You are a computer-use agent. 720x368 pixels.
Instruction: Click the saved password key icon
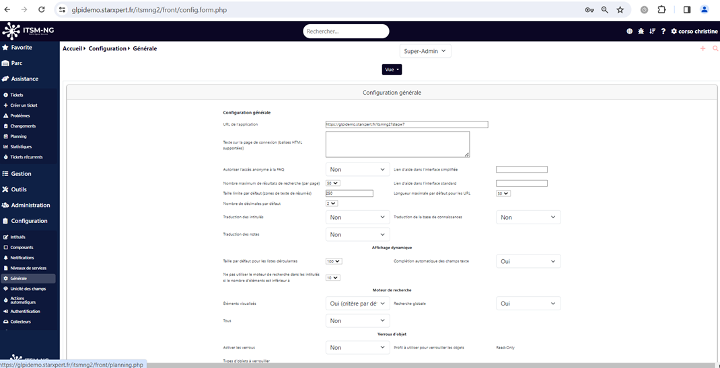point(589,9)
